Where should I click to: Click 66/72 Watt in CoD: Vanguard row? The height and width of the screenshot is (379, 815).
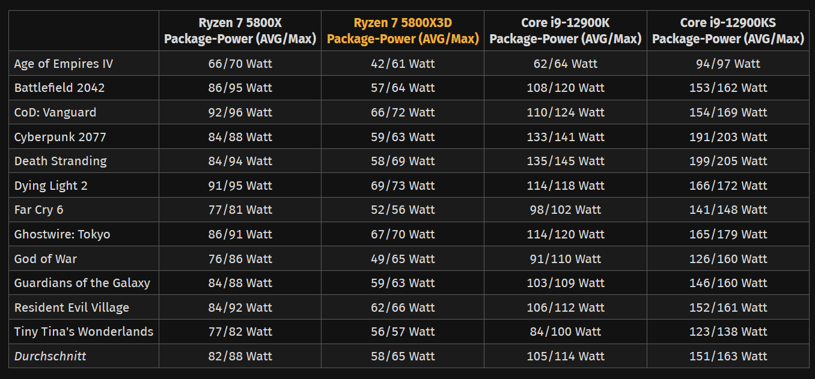(403, 112)
